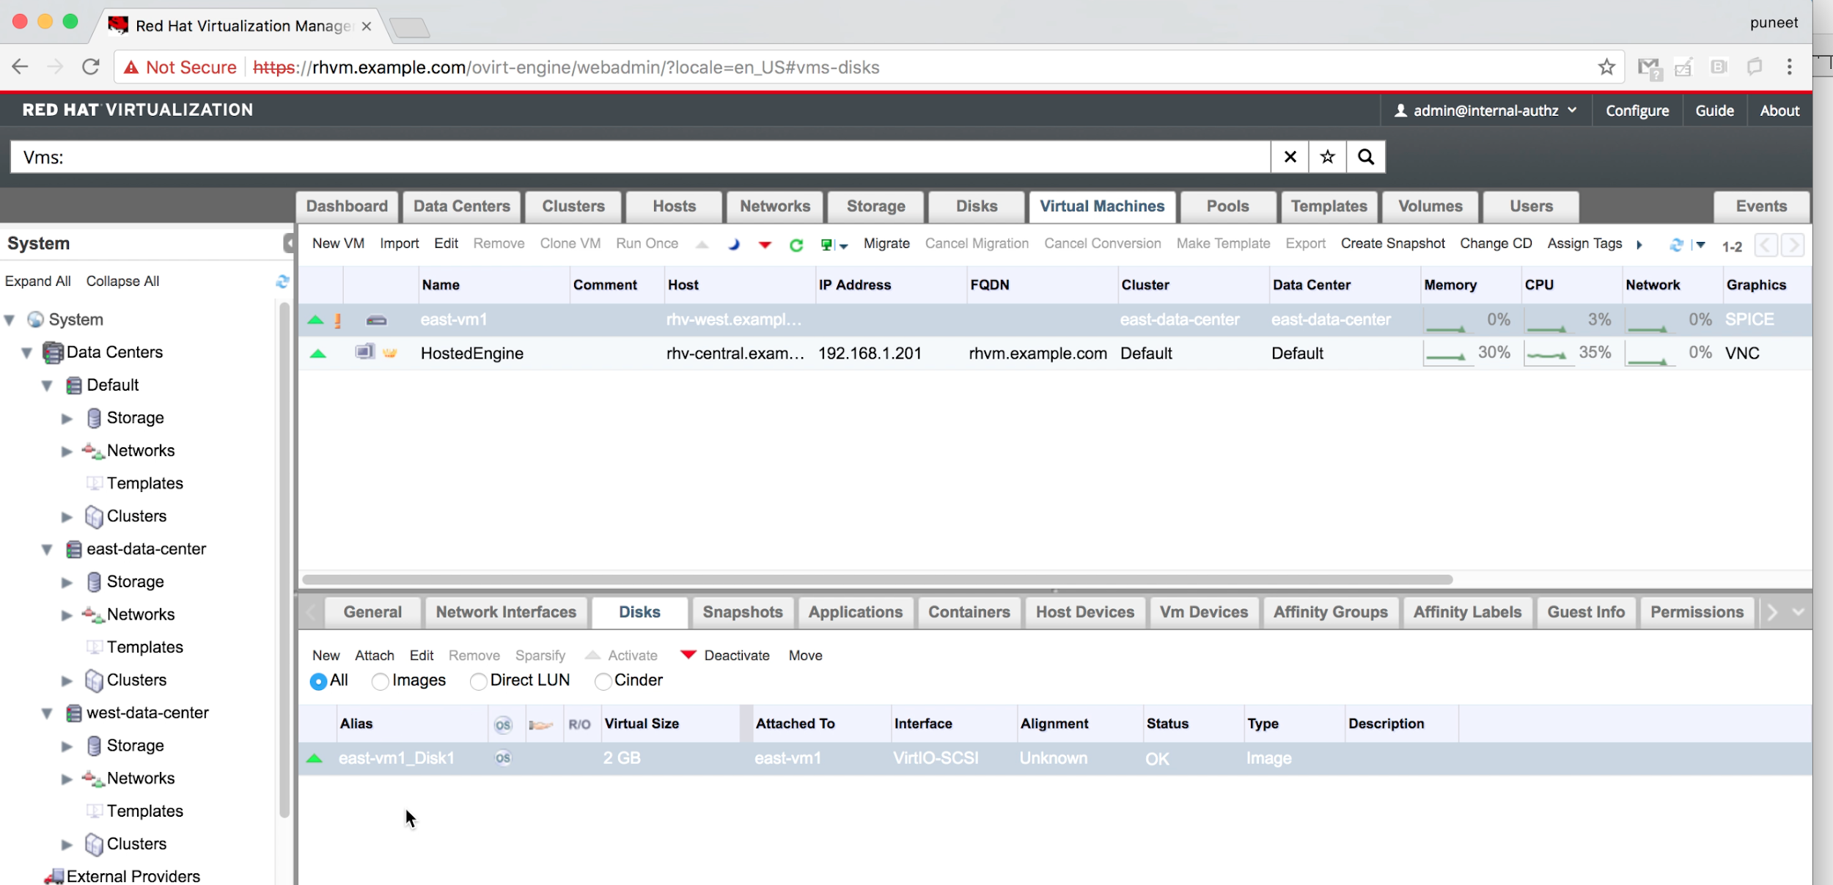Click the red Shutdown VM arrow in the toolbar
The width and height of the screenshot is (1833, 885).
coord(765,245)
